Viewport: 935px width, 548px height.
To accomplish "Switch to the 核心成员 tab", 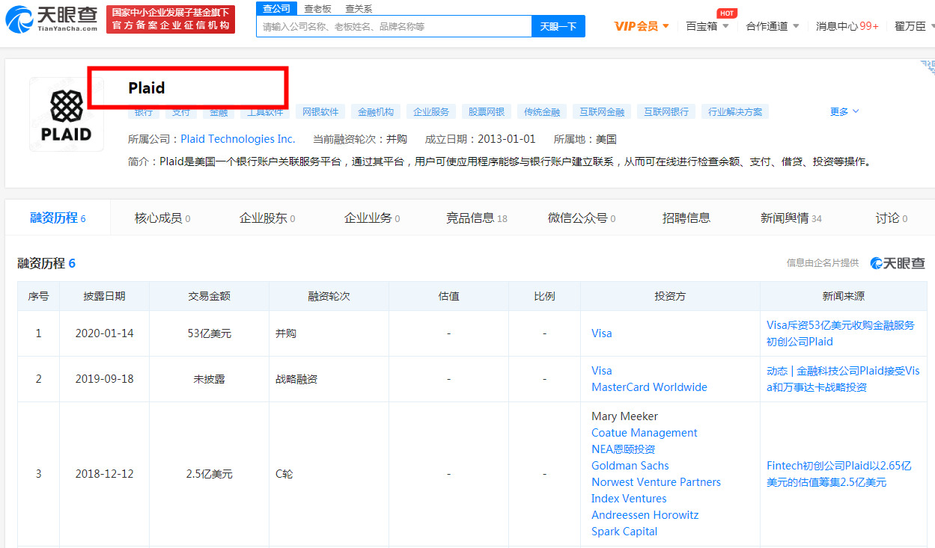I will 162,218.
